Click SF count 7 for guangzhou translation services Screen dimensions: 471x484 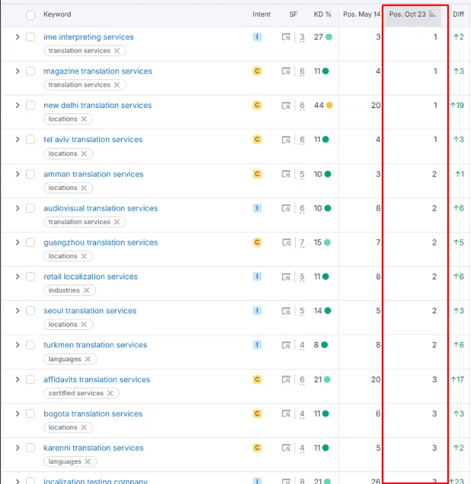tap(302, 243)
